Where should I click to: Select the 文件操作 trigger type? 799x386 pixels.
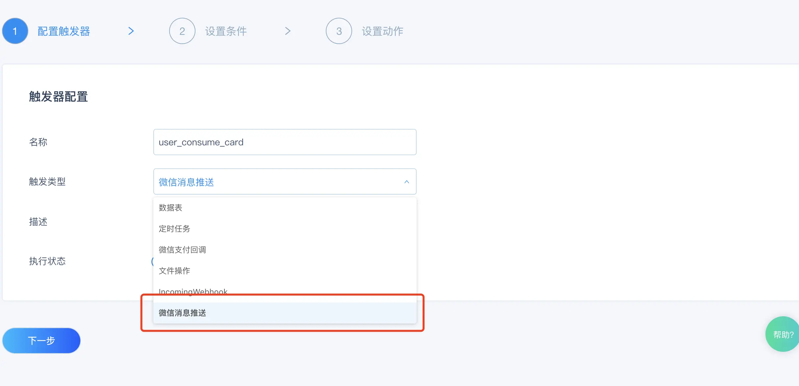click(174, 271)
